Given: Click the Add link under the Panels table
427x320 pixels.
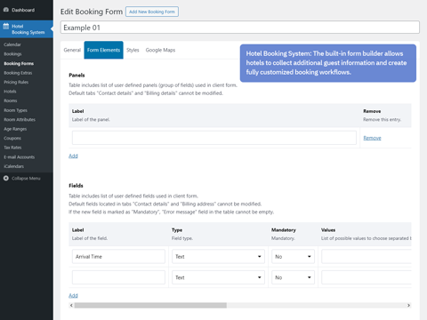Looking at the screenshot, I should coord(73,156).
